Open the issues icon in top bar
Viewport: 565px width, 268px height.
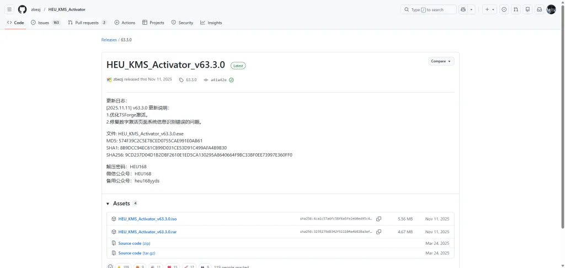[x=504, y=9]
